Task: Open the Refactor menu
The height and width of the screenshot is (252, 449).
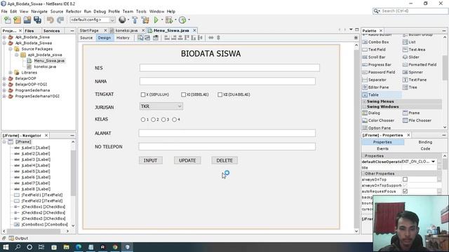Action: tap(73, 11)
